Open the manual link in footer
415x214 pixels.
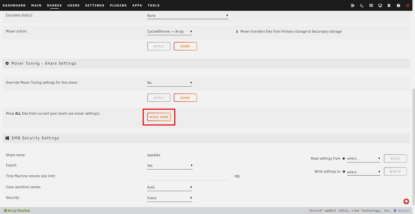[404, 211]
